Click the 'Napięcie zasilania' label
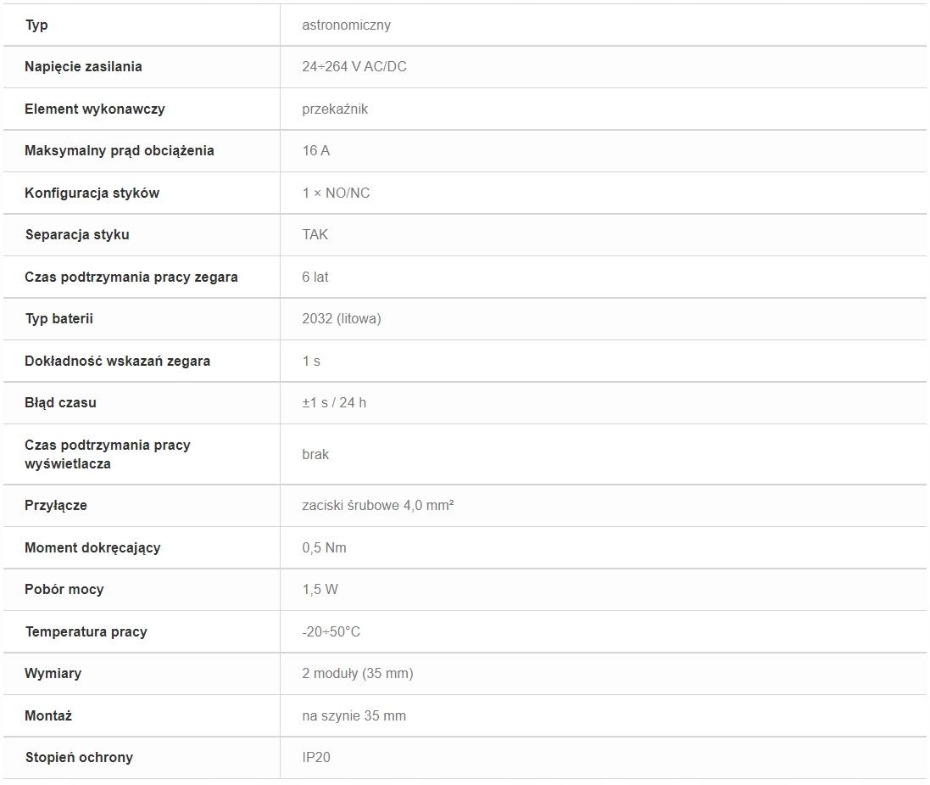The height and width of the screenshot is (785, 930). 83,66
